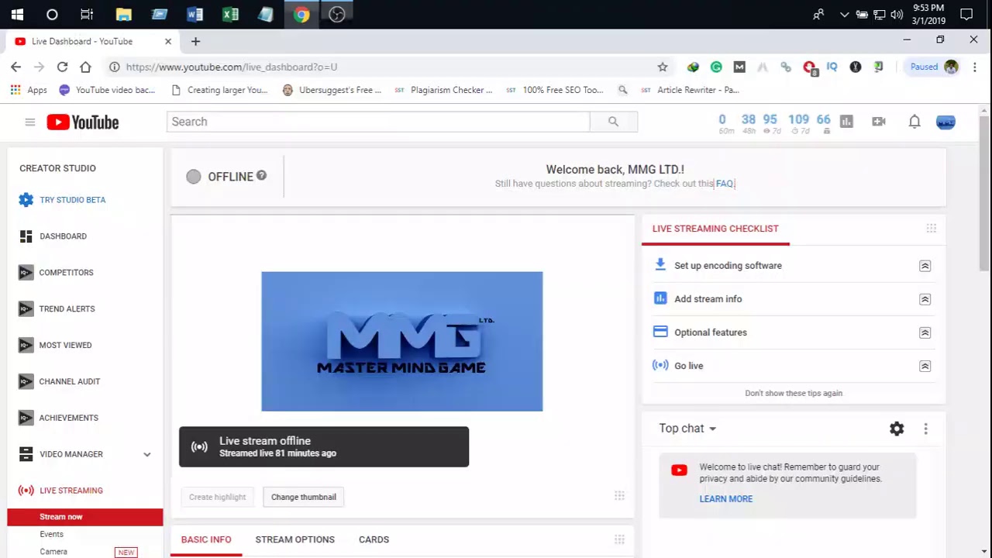Click the drag handle on the checklist panel
This screenshot has width=992, height=558.
coord(931,229)
